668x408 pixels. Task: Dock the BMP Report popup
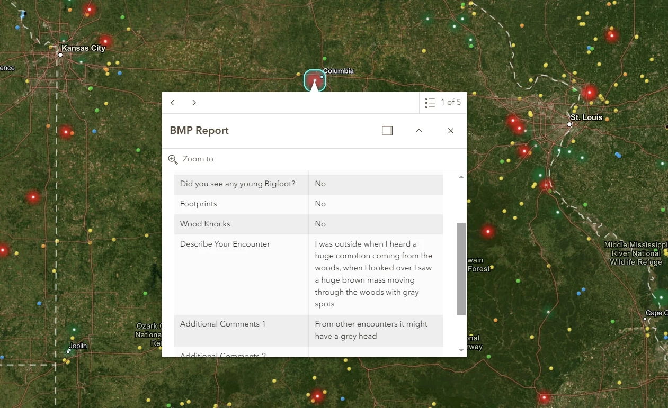387,131
